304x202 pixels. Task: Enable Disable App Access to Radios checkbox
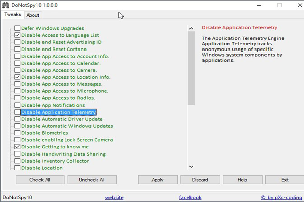coord(17,98)
